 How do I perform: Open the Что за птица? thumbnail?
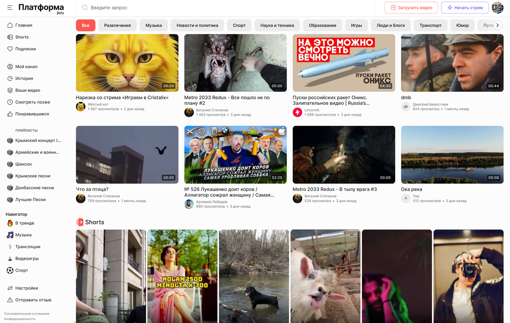point(127,155)
